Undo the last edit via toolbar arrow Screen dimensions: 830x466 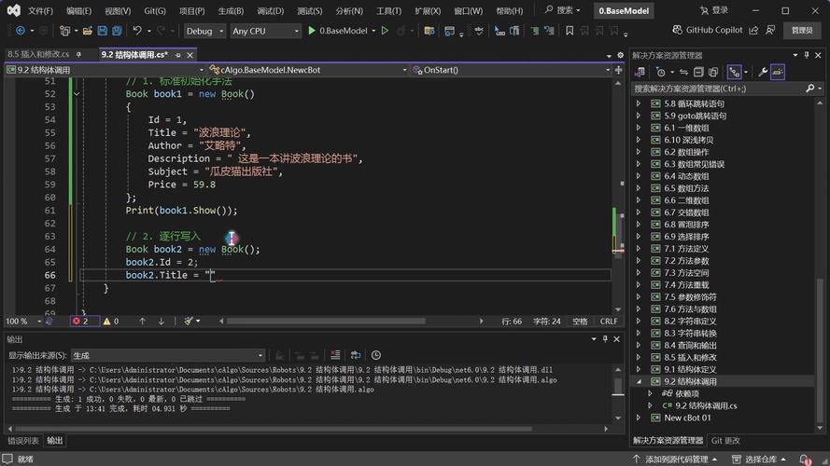pyautogui.click(x=137, y=31)
